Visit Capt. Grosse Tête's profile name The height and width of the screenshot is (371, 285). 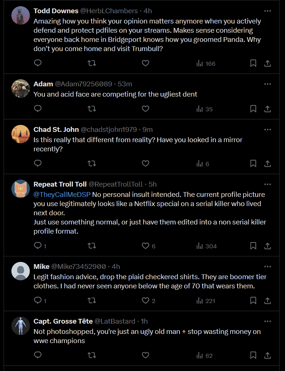tap(63, 321)
